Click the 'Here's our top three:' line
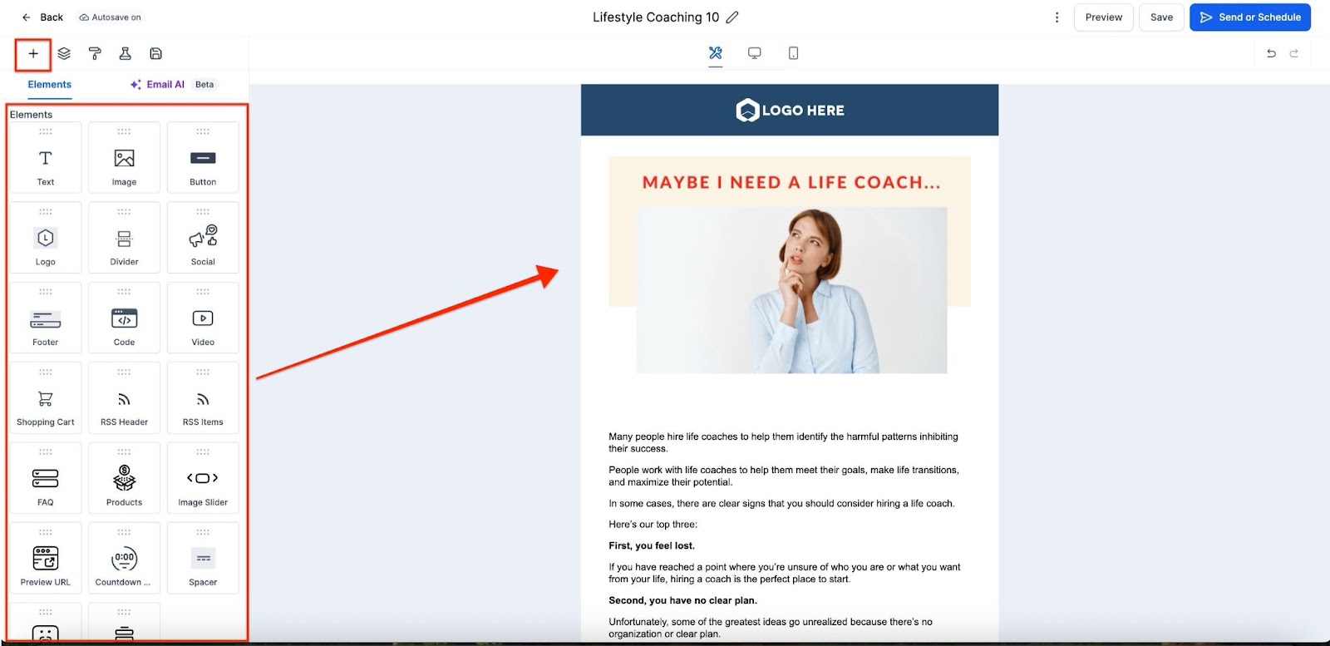 tap(653, 525)
